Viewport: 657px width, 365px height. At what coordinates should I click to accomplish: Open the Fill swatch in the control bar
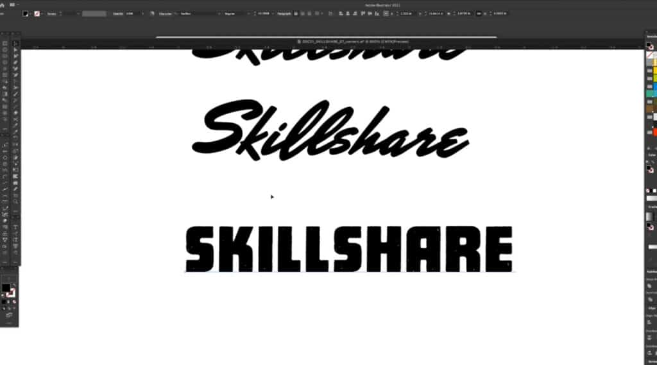click(x=26, y=14)
